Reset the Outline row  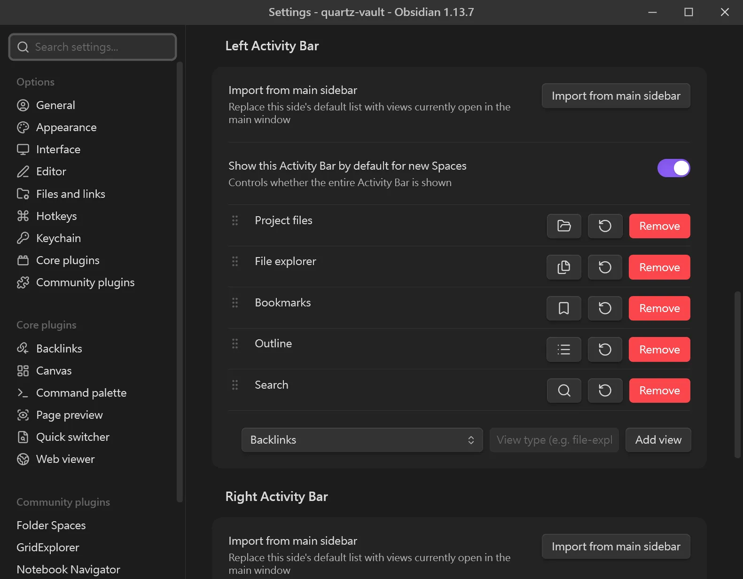point(605,350)
